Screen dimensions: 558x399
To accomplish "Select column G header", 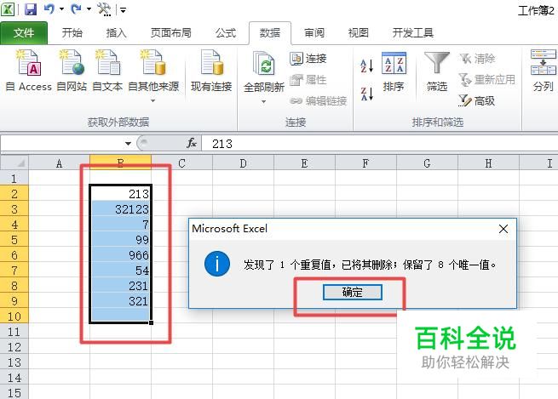I will tap(427, 163).
